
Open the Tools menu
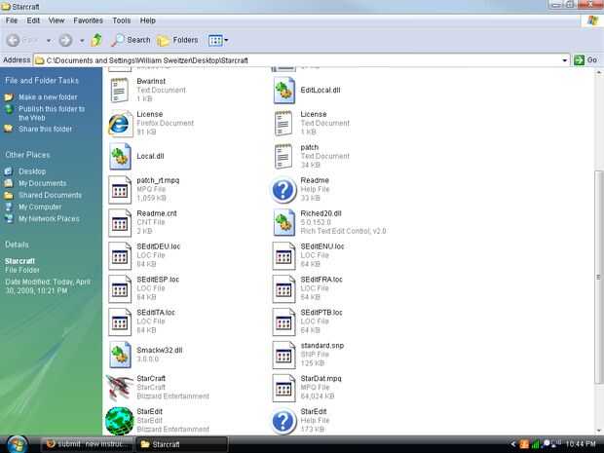122,20
